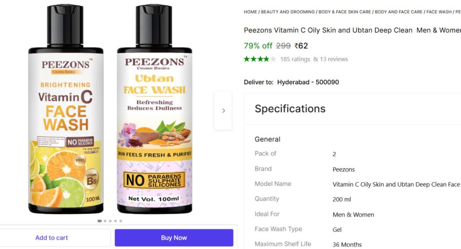
Task: Open the FACE WASH breadcrumb category
Action: point(439,12)
